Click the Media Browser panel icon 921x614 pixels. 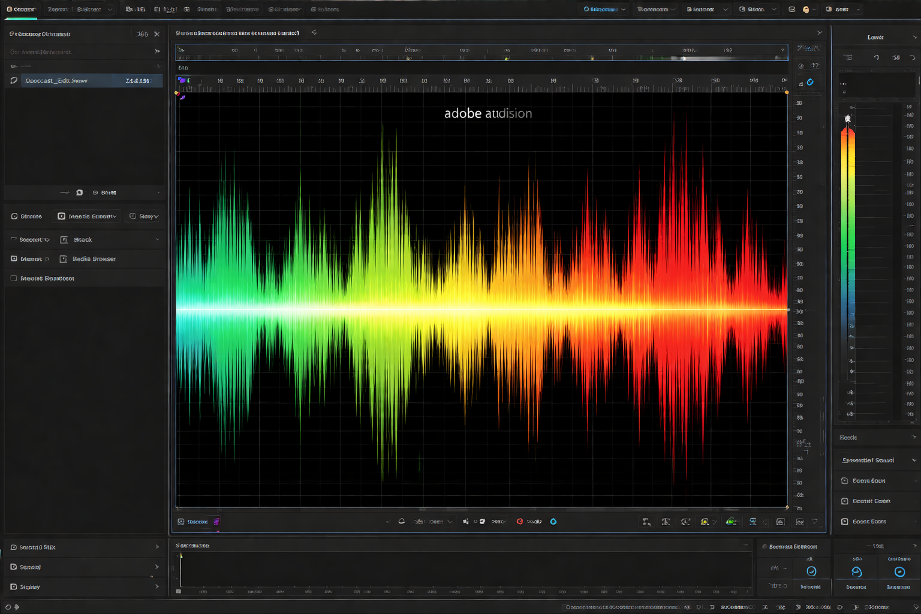pyautogui.click(x=64, y=259)
